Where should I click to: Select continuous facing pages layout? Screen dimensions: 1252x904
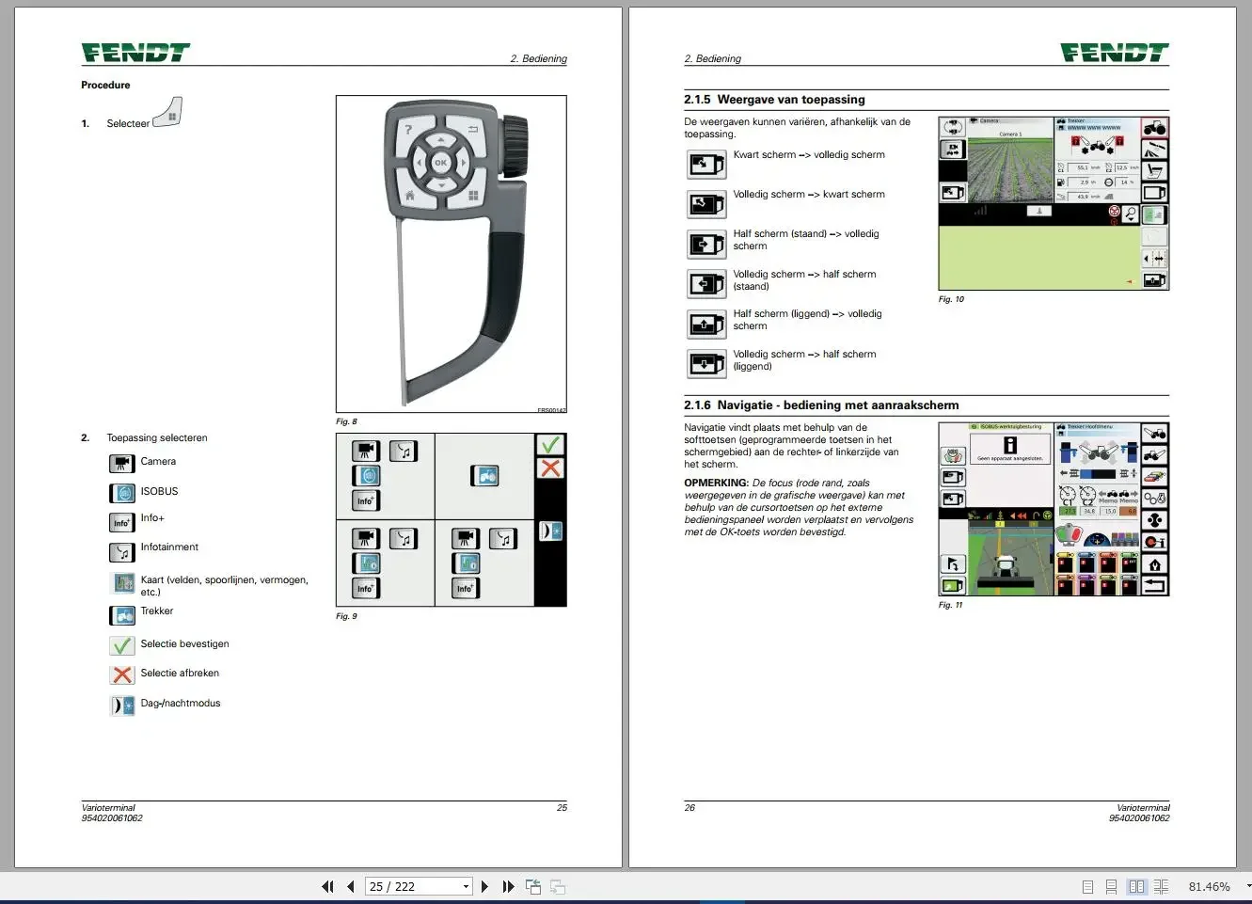(x=1162, y=886)
